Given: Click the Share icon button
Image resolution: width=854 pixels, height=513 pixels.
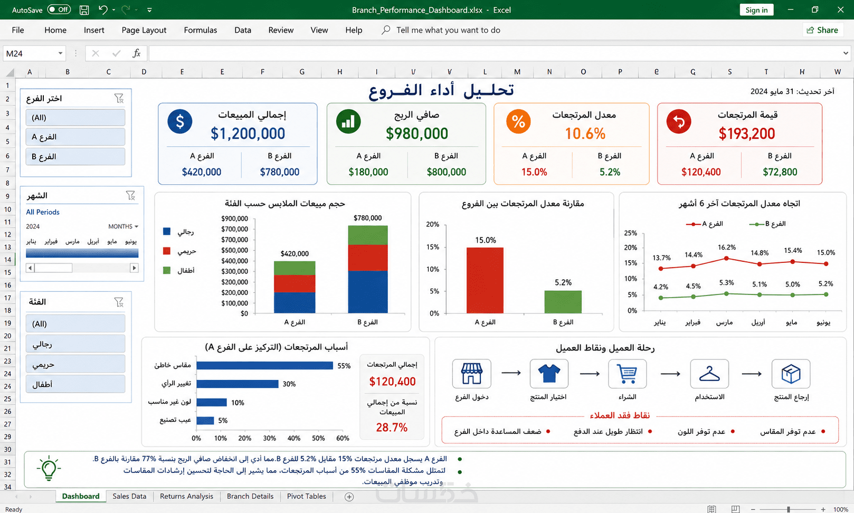Looking at the screenshot, I should 822,30.
